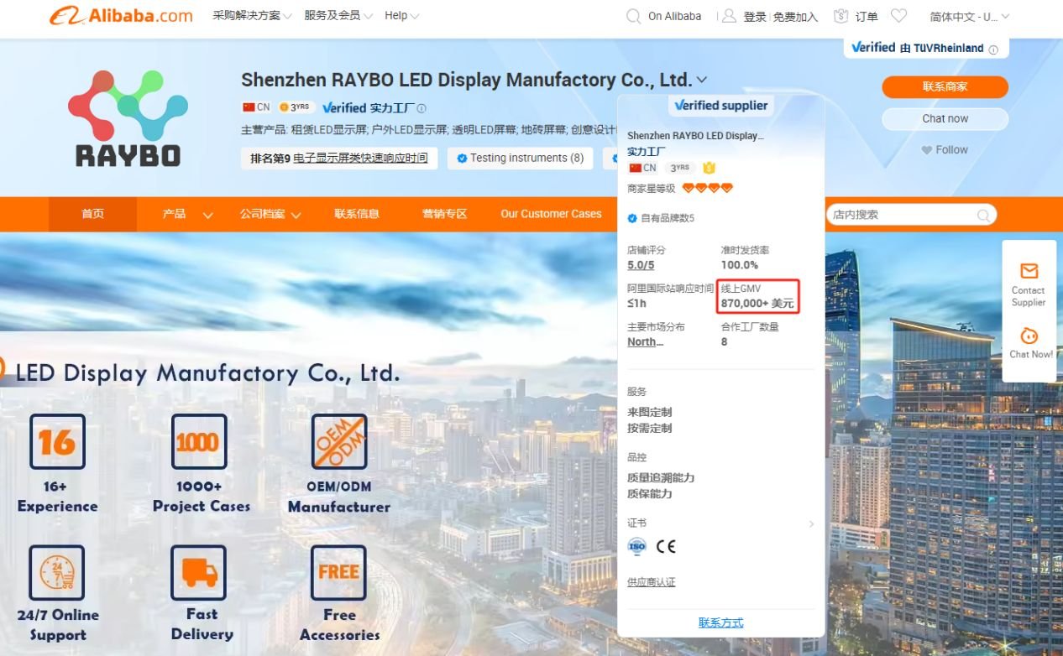The width and height of the screenshot is (1063, 656).
Task: Click the gold medal icon in supplier card
Action: [x=709, y=168]
